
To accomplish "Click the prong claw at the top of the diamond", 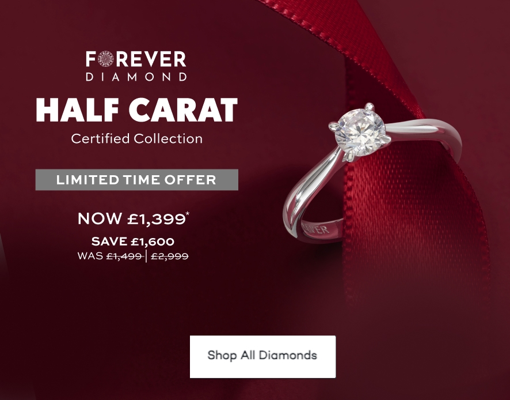I will coord(369,107).
